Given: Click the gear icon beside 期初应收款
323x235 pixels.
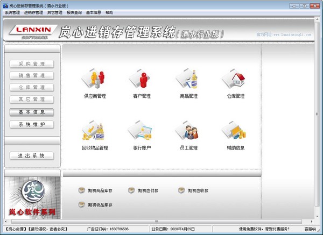Looking at the screenshot, I should tap(181, 190).
